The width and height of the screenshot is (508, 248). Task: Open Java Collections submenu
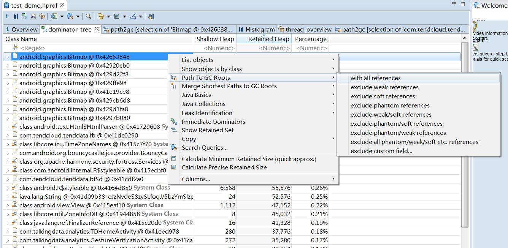tap(253, 104)
